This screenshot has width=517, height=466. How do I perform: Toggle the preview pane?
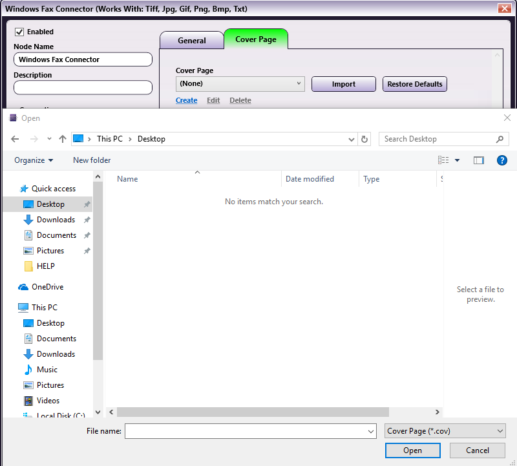[478, 160]
